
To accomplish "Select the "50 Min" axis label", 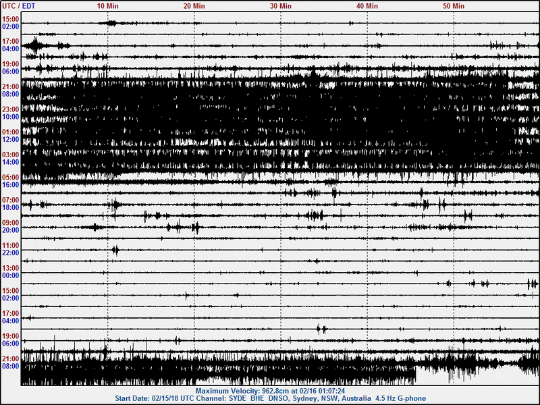I will click(453, 6).
